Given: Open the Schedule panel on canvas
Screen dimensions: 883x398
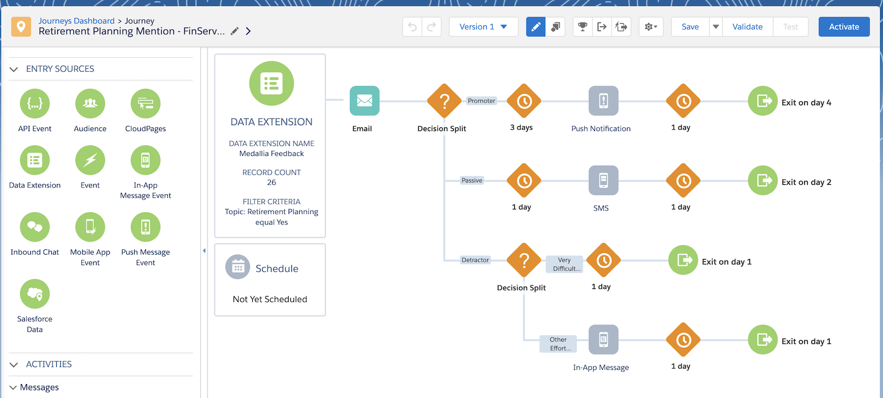Looking at the screenshot, I should tap(270, 280).
